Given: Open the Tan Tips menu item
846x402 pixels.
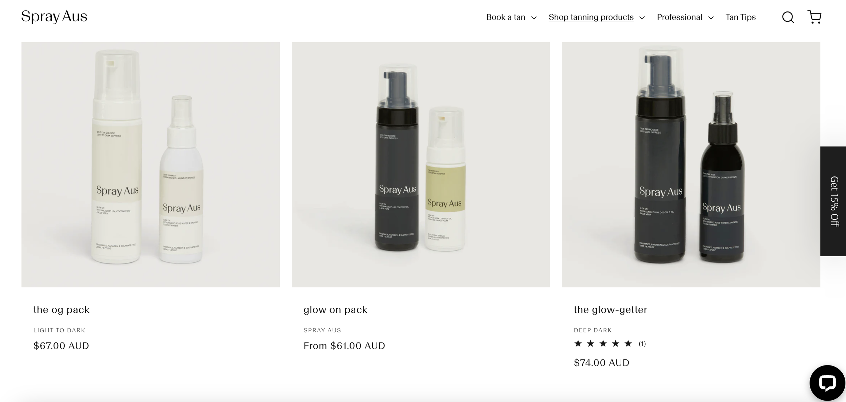Looking at the screenshot, I should tap(740, 17).
